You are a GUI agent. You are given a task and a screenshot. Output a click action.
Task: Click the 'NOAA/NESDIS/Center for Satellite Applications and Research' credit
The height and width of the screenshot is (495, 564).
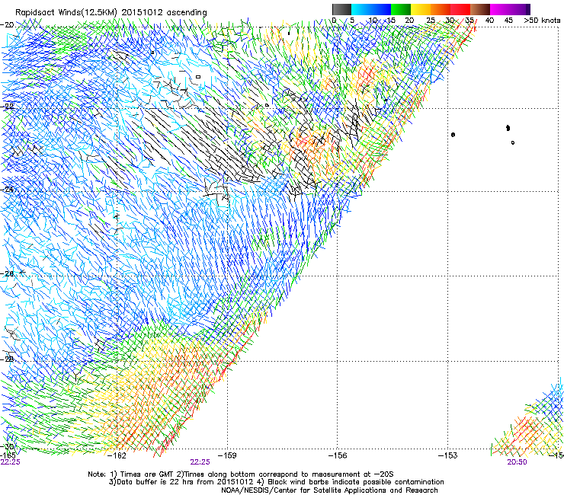click(x=329, y=490)
